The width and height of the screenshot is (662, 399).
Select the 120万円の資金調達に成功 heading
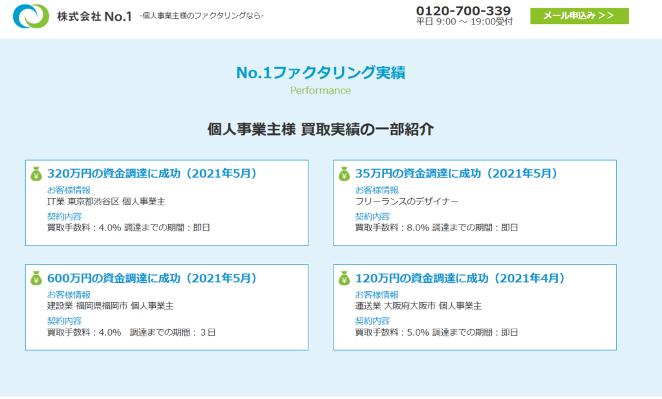(x=460, y=278)
